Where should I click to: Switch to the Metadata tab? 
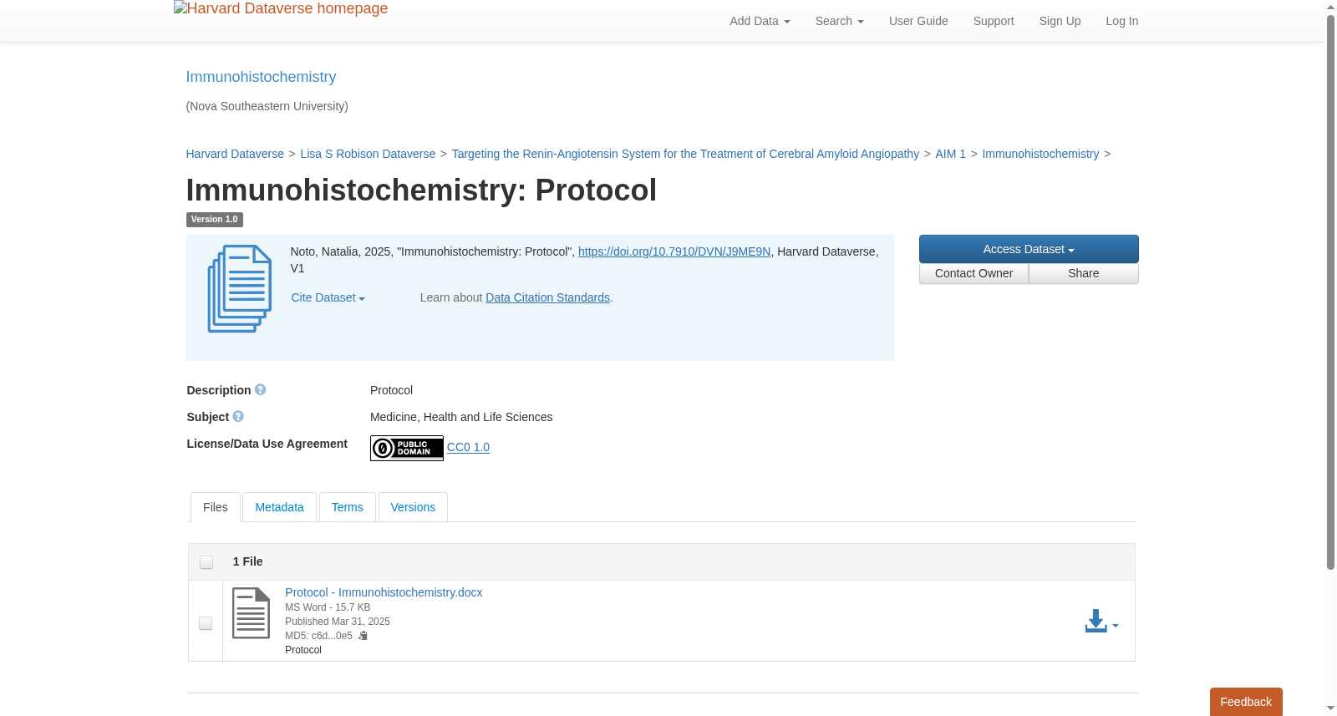point(279,507)
